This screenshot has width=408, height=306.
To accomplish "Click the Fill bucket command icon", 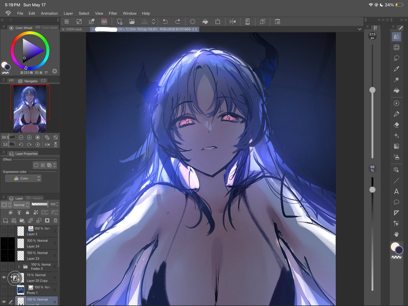I will coord(205,21).
